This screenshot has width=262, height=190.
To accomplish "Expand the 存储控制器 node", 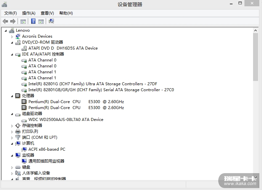I will click(12, 126).
